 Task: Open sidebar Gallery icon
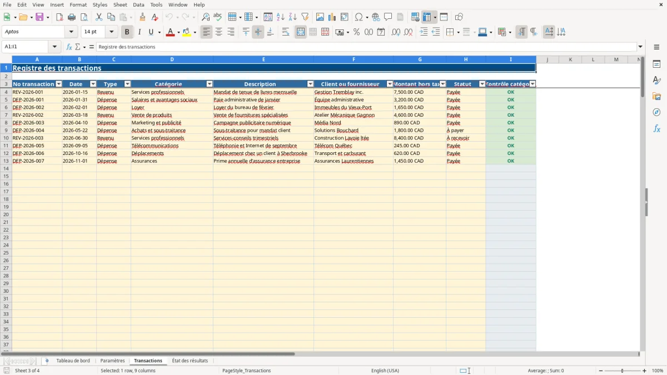tap(656, 96)
